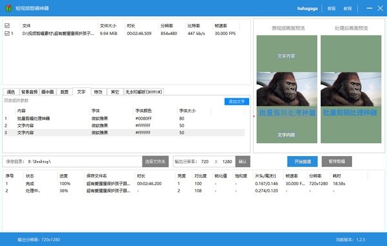
Task: Click font color value #0080FF
Action: pos(144,118)
